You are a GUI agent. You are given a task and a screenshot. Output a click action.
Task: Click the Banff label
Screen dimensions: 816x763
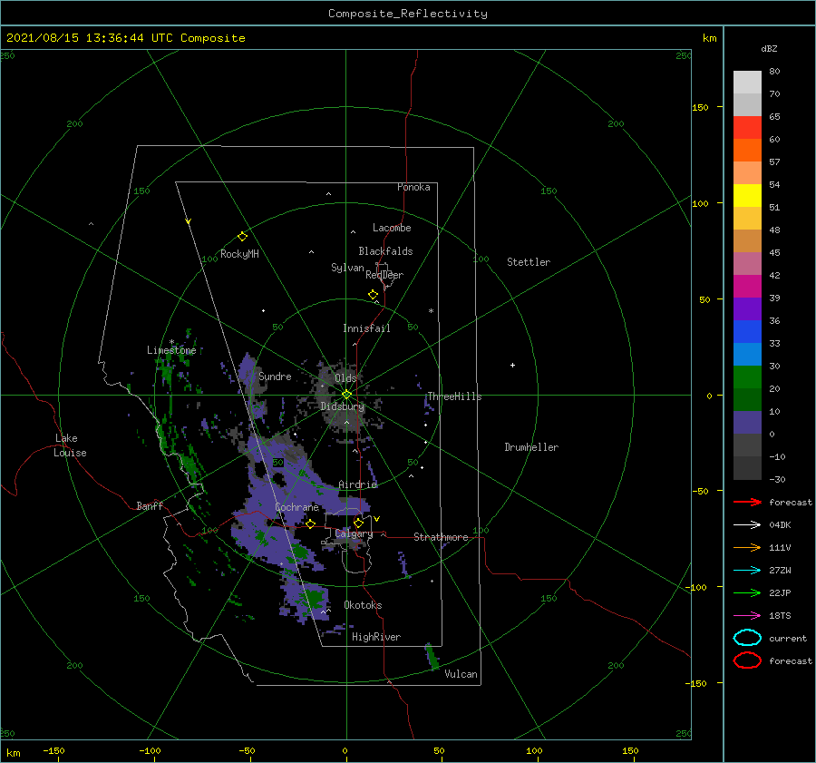[x=150, y=505]
